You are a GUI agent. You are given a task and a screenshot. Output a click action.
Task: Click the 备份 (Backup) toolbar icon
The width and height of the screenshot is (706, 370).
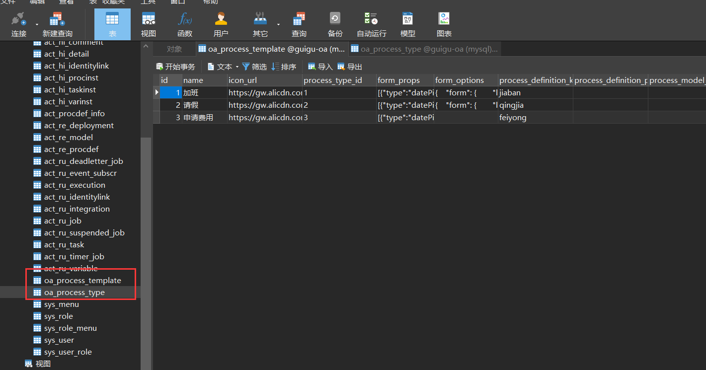(335, 24)
